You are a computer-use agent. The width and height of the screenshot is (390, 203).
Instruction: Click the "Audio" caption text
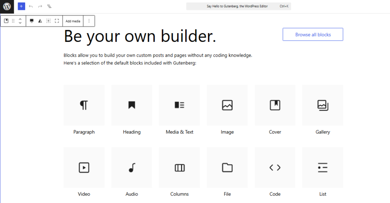(x=132, y=194)
